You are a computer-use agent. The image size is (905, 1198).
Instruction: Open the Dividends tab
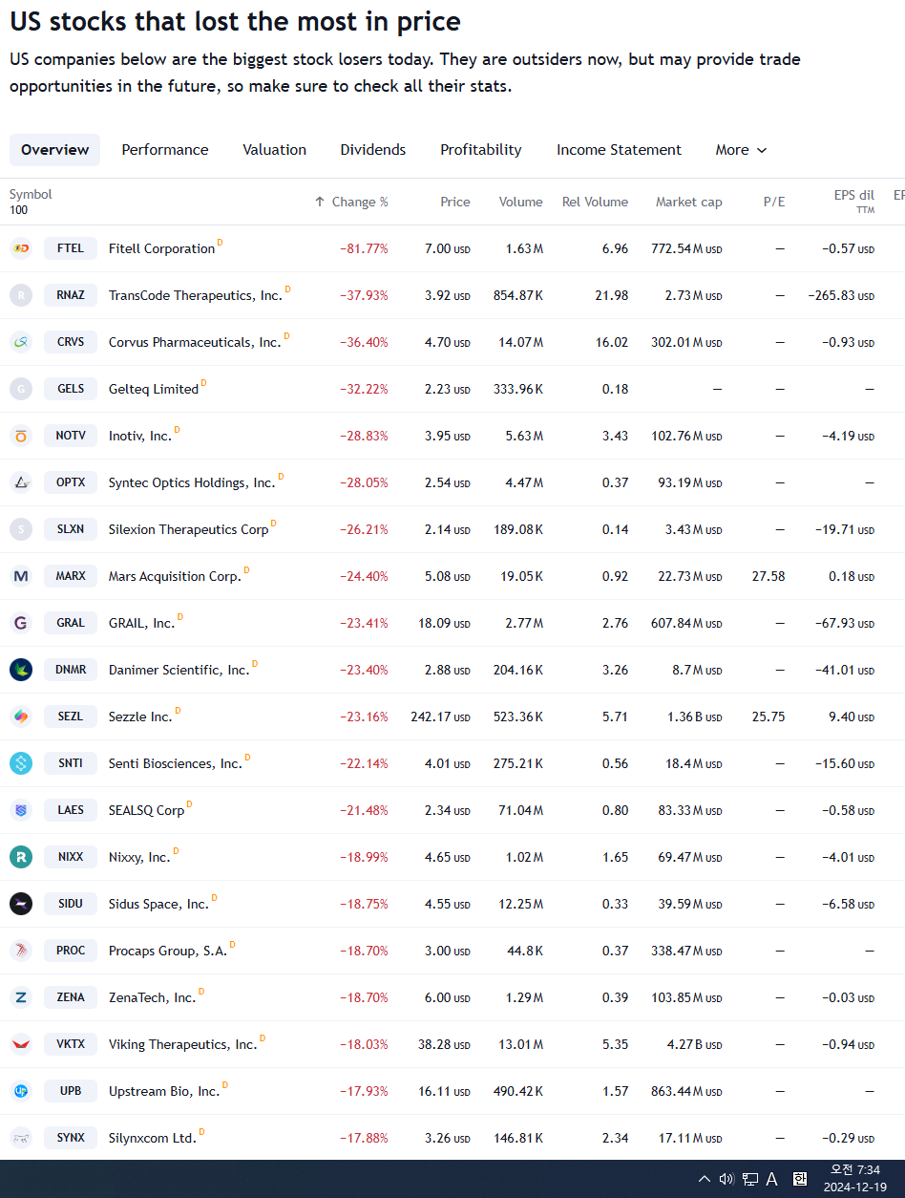(373, 150)
